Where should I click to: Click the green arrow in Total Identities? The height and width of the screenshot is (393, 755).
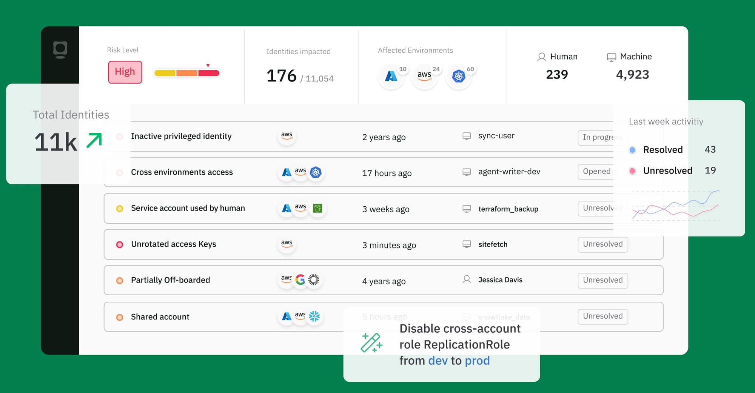pos(94,140)
